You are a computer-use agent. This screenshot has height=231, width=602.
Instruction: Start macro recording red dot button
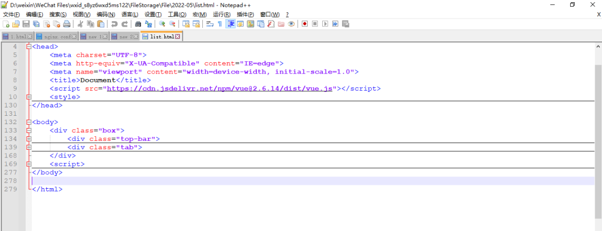click(x=305, y=24)
